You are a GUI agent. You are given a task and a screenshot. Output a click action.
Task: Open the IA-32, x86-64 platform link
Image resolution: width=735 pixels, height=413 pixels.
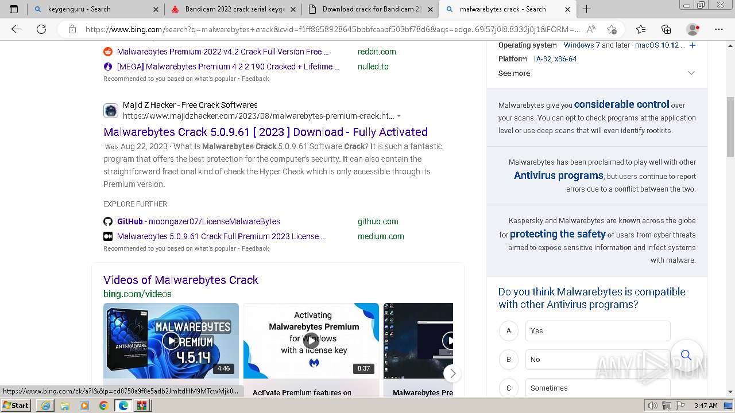[555, 59]
